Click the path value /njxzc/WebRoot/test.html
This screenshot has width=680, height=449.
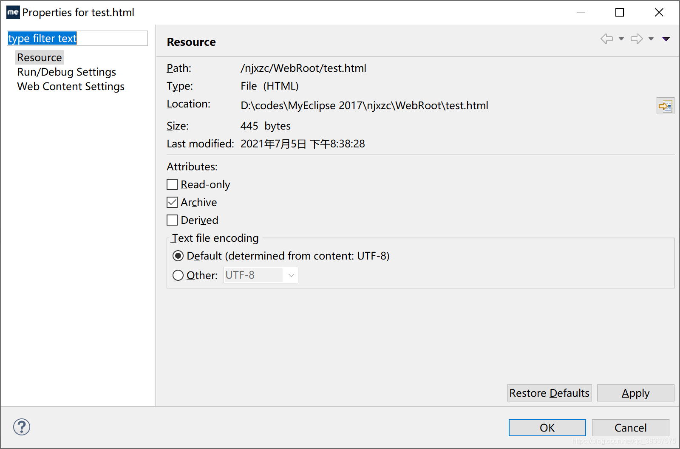[303, 68]
